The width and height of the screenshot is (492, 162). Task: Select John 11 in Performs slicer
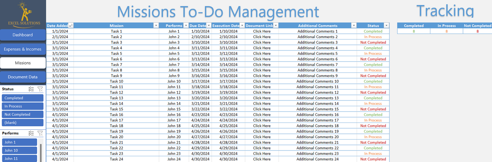(19, 159)
